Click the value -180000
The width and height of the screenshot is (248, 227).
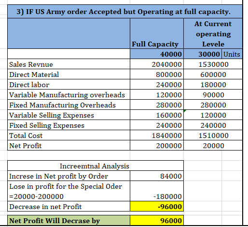click(x=157, y=191)
